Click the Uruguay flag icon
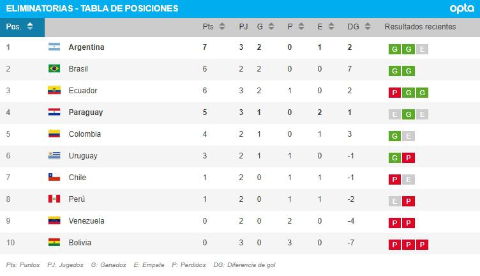480x276 pixels. [54, 156]
